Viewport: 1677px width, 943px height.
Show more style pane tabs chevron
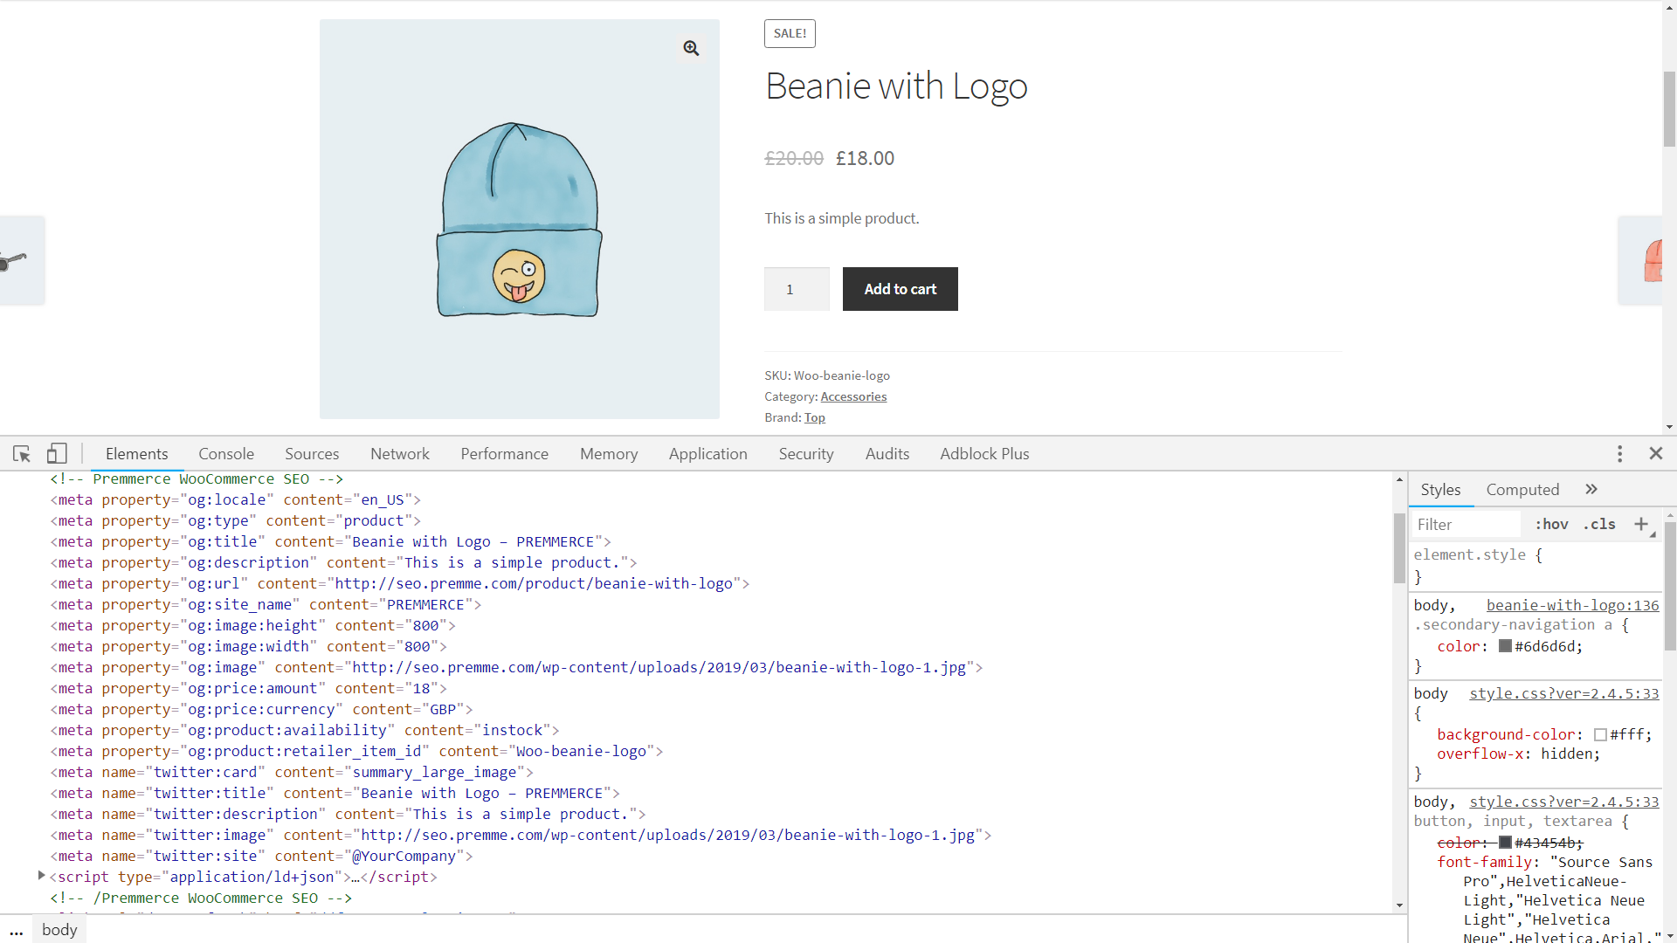1591,490
